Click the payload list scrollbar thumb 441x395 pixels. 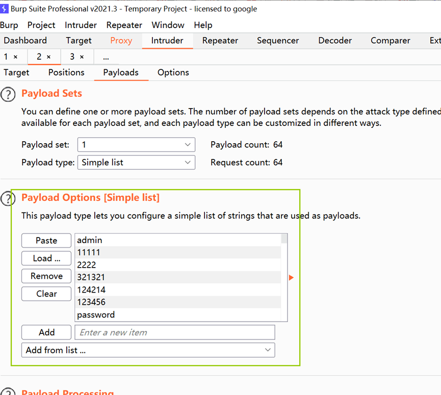point(284,239)
